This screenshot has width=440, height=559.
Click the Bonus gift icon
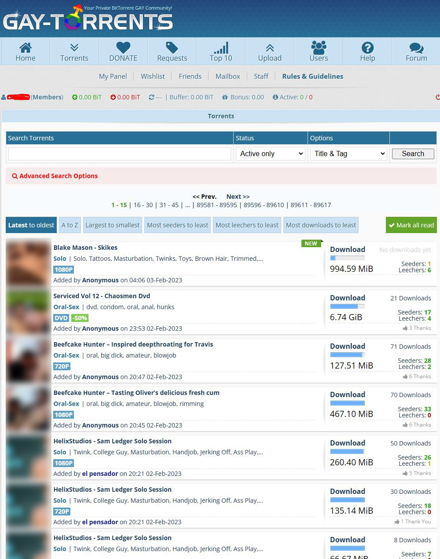click(225, 97)
